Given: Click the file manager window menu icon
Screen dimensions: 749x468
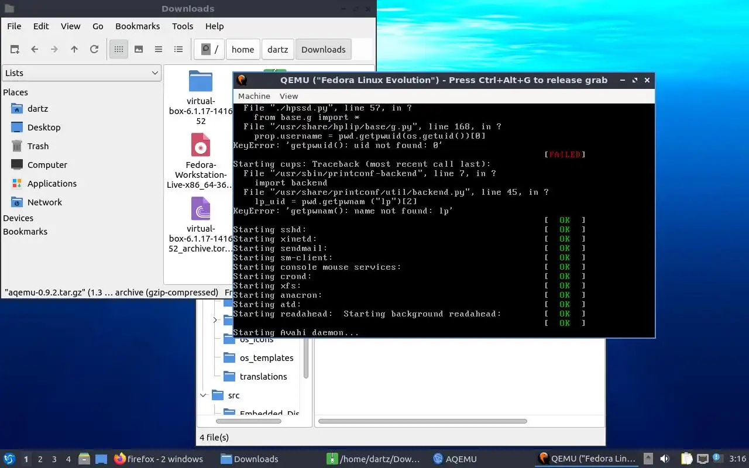Looking at the screenshot, I should click(9, 9).
